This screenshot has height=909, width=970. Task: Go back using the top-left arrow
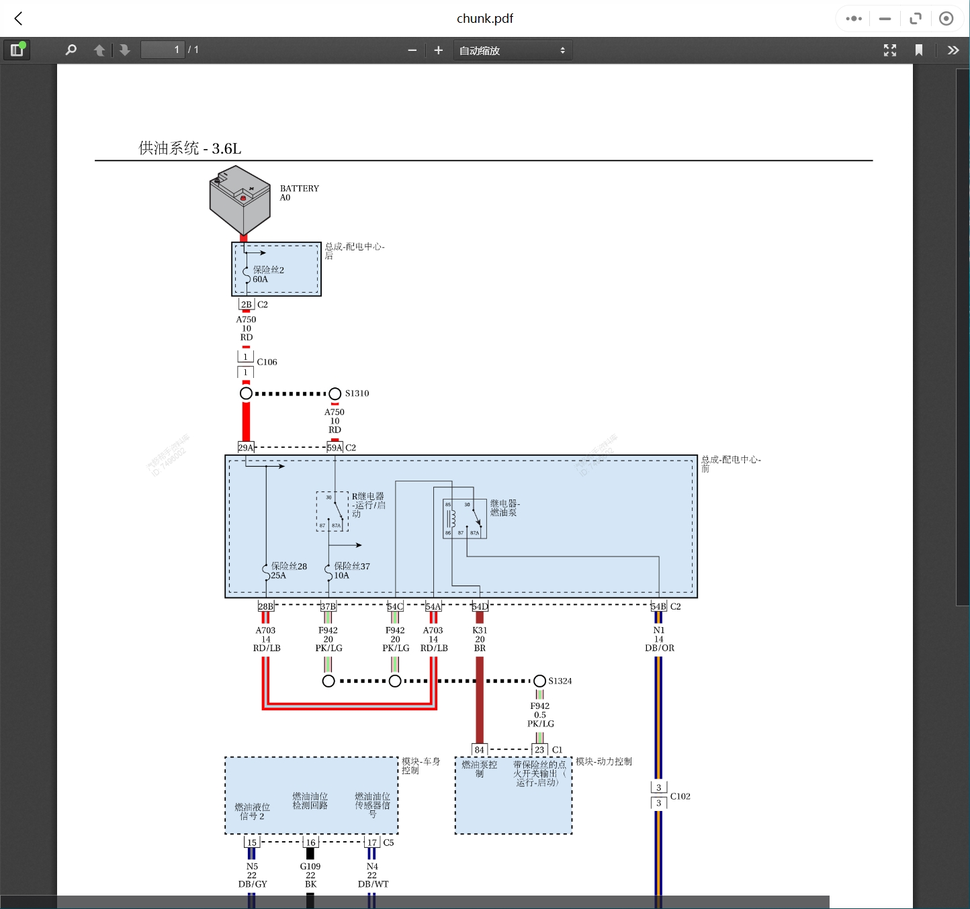19,19
